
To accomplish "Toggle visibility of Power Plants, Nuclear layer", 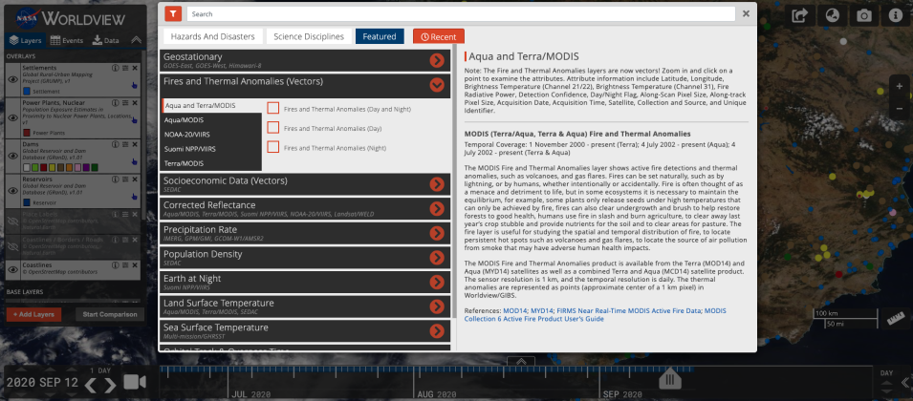I will [x=12, y=117].
